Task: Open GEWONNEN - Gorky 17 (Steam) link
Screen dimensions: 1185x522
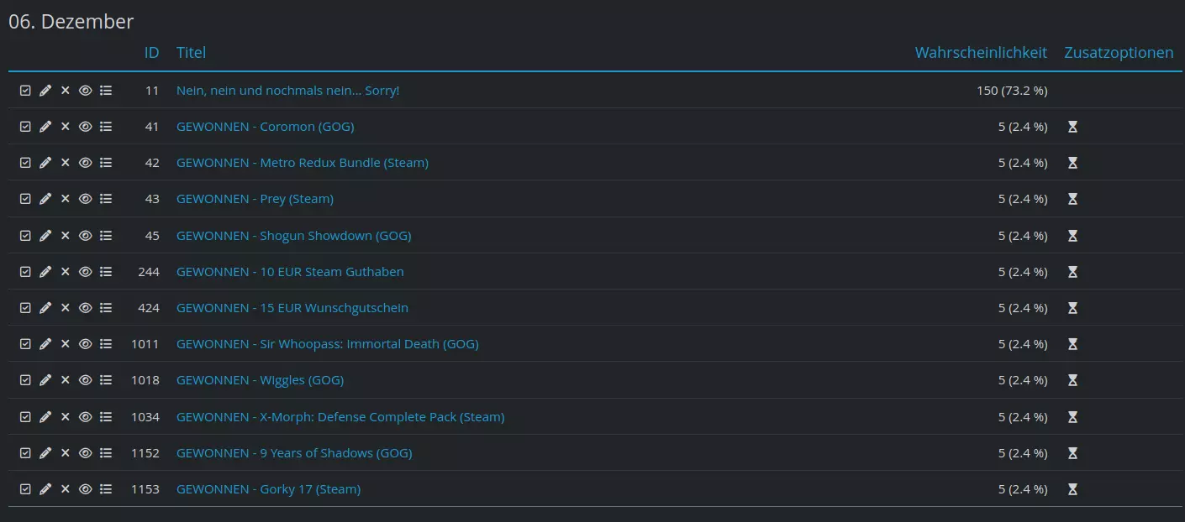Action: click(268, 489)
